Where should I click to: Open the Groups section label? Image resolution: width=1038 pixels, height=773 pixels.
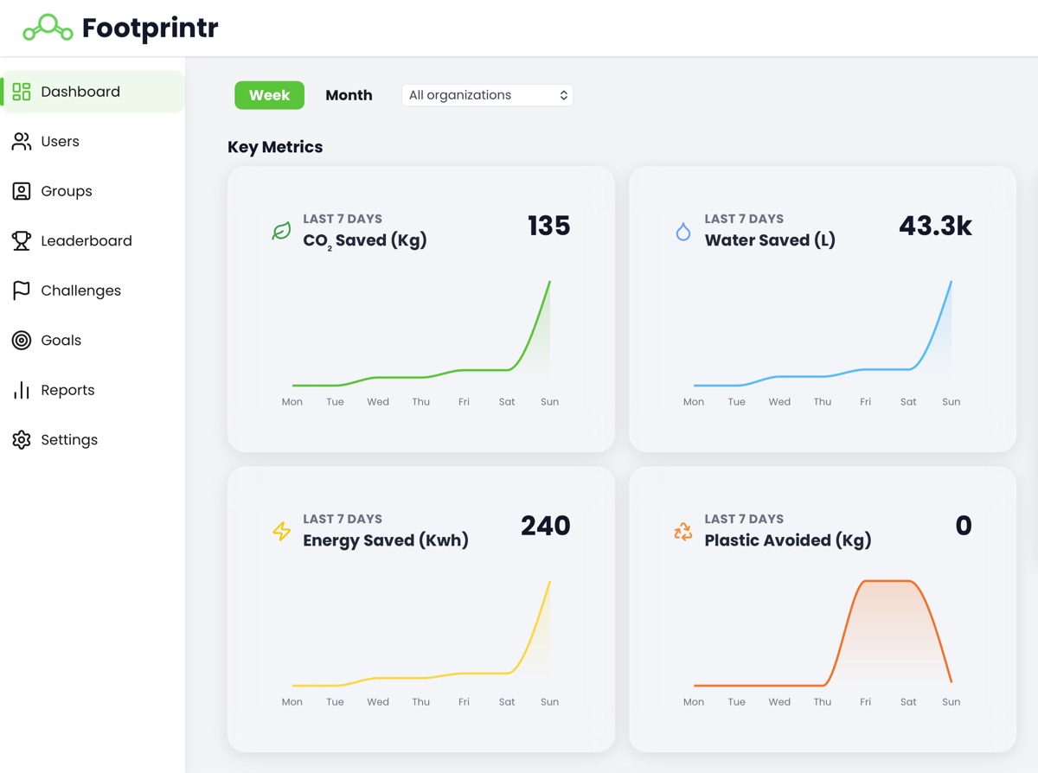[x=67, y=191]
